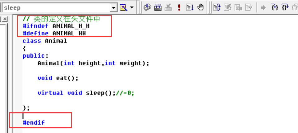Click the grayed Break Execution icon

coord(238,7)
